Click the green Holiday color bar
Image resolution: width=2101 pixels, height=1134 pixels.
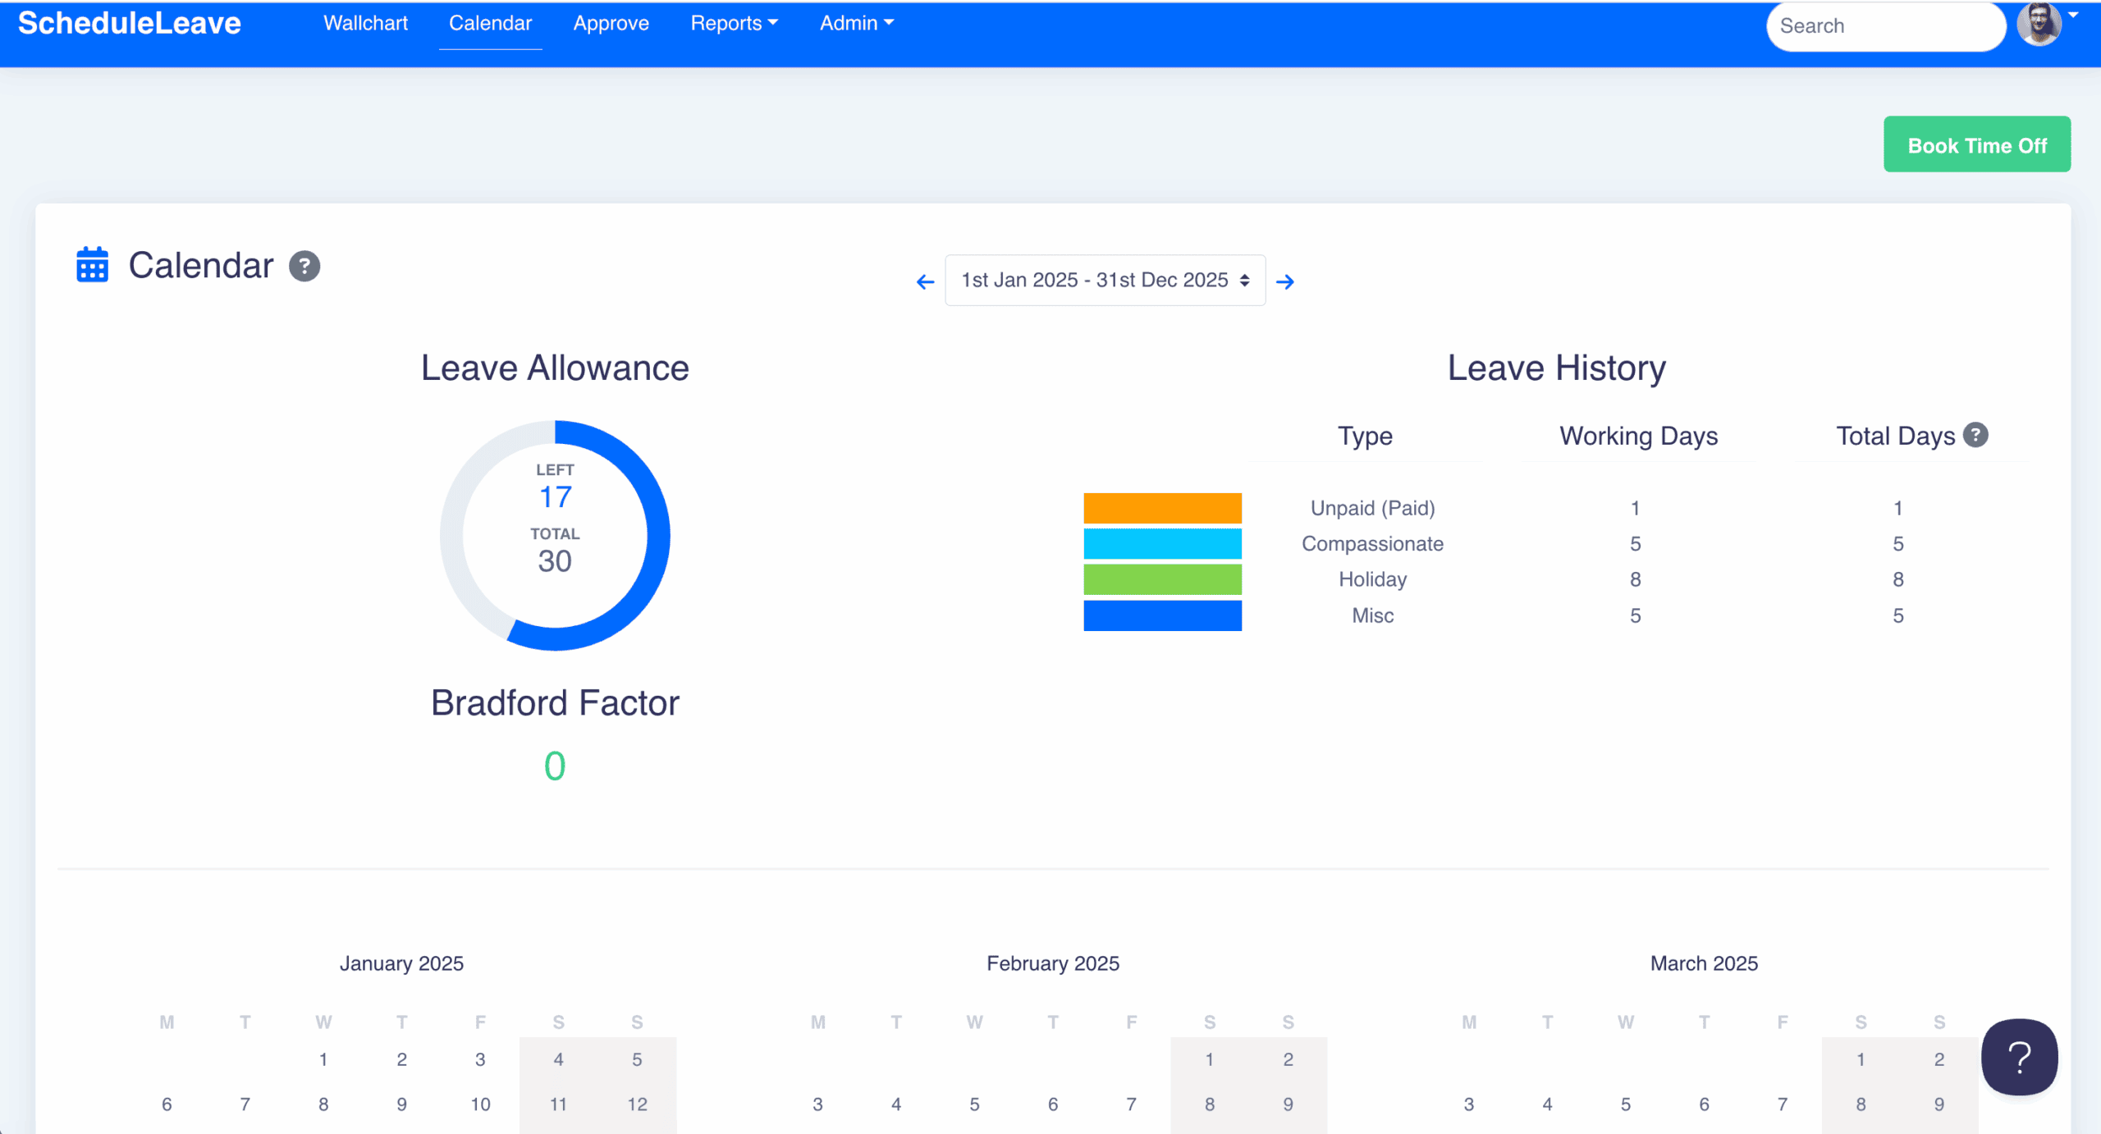pyautogui.click(x=1162, y=579)
